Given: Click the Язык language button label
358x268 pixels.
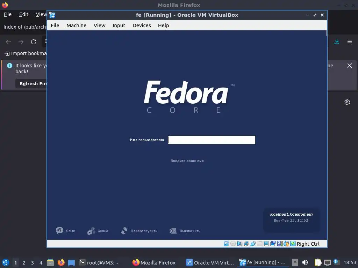Looking at the screenshot, I should click(x=71, y=231).
